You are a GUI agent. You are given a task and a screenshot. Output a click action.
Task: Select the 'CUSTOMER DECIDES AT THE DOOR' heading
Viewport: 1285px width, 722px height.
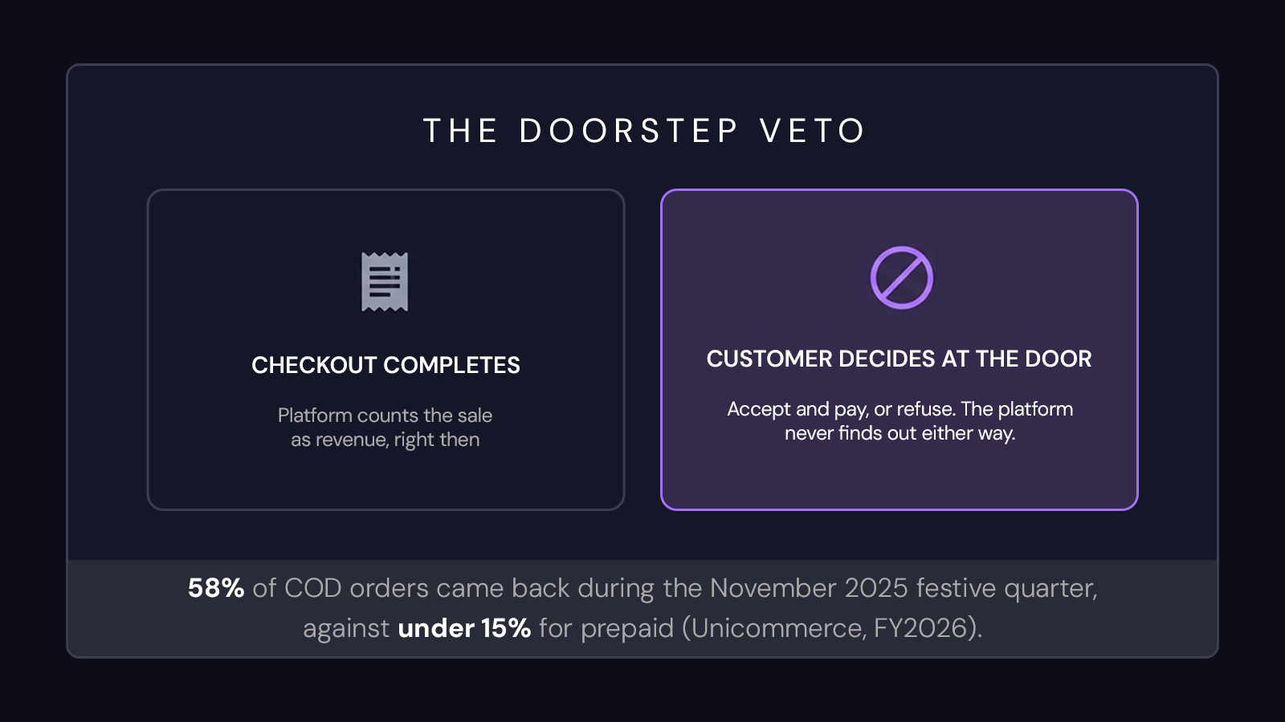(x=899, y=359)
